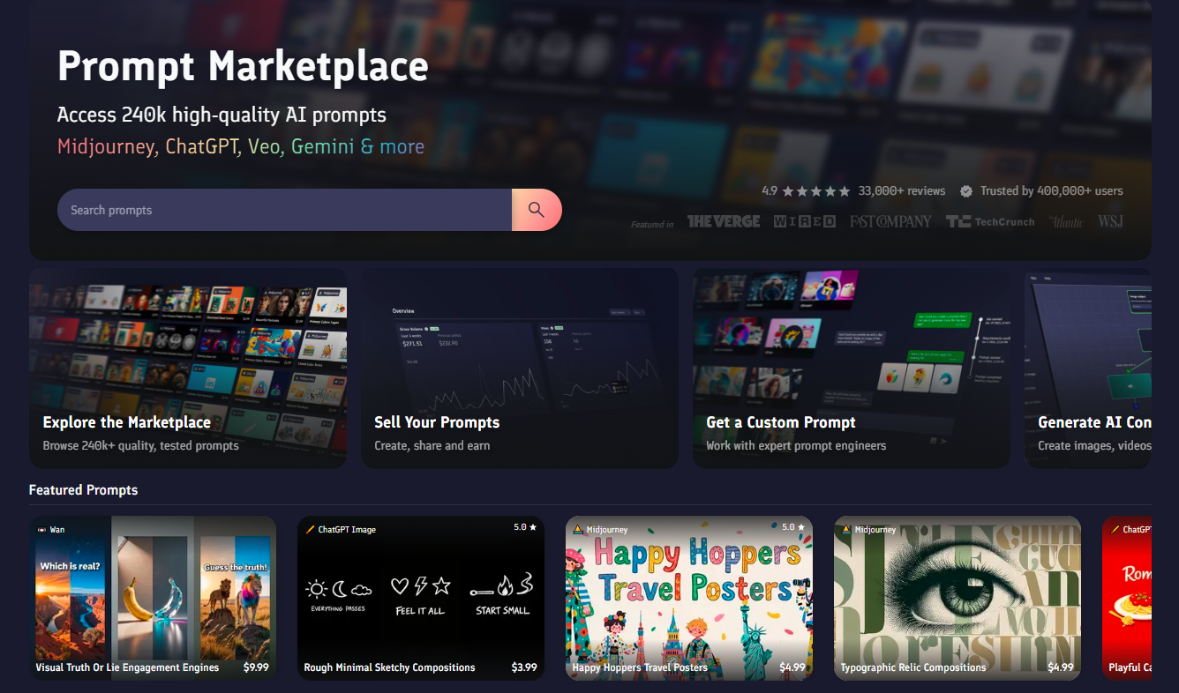Click the five-star rating icons
Screen dimensions: 1179x693
point(816,190)
